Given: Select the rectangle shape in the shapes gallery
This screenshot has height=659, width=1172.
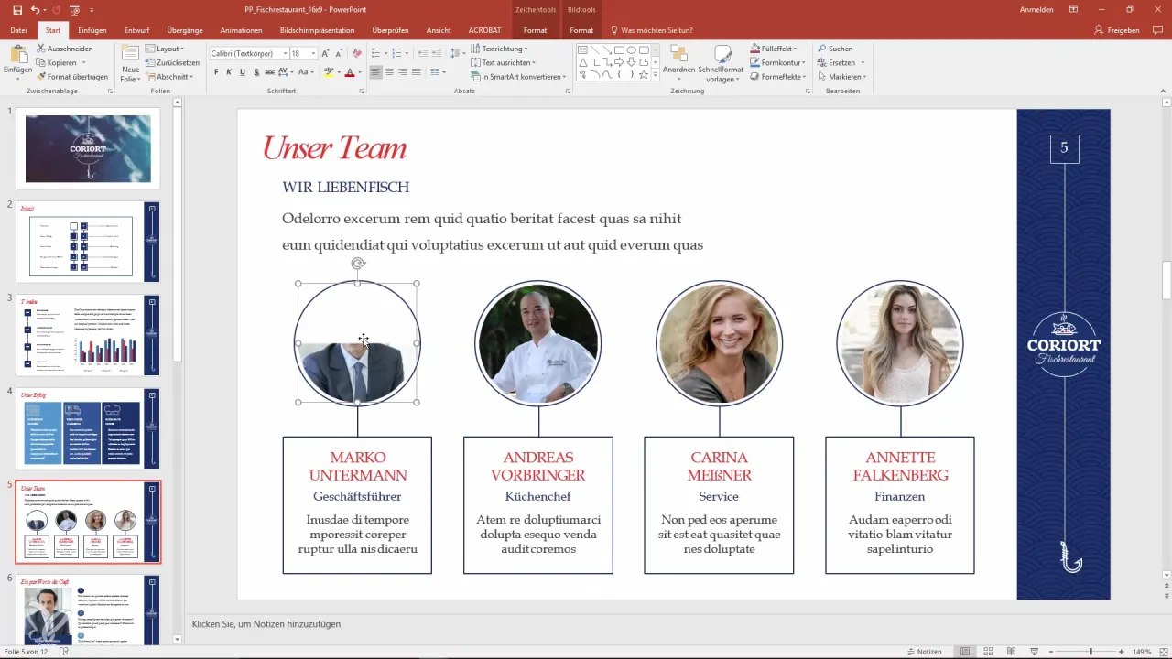Looking at the screenshot, I should [x=619, y=50].
